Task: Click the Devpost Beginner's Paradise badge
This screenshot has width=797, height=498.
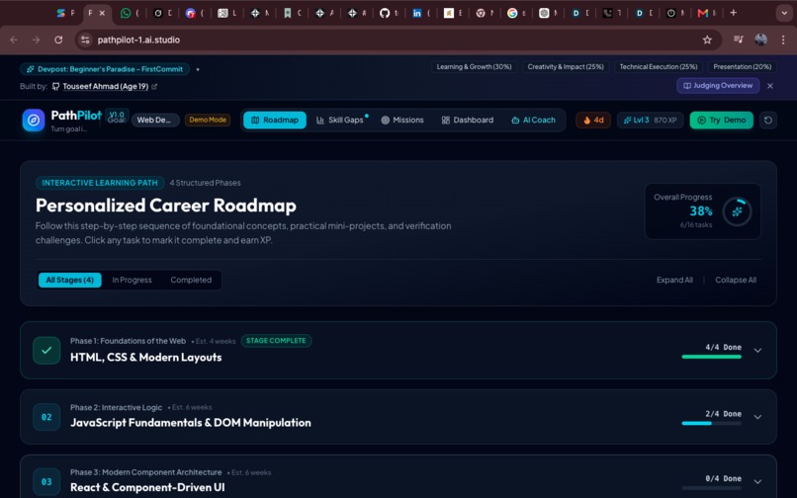Action: click(105, 69)
